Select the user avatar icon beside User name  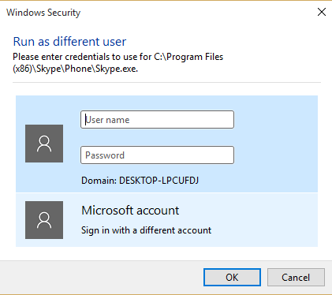click(x=44, y=144)
